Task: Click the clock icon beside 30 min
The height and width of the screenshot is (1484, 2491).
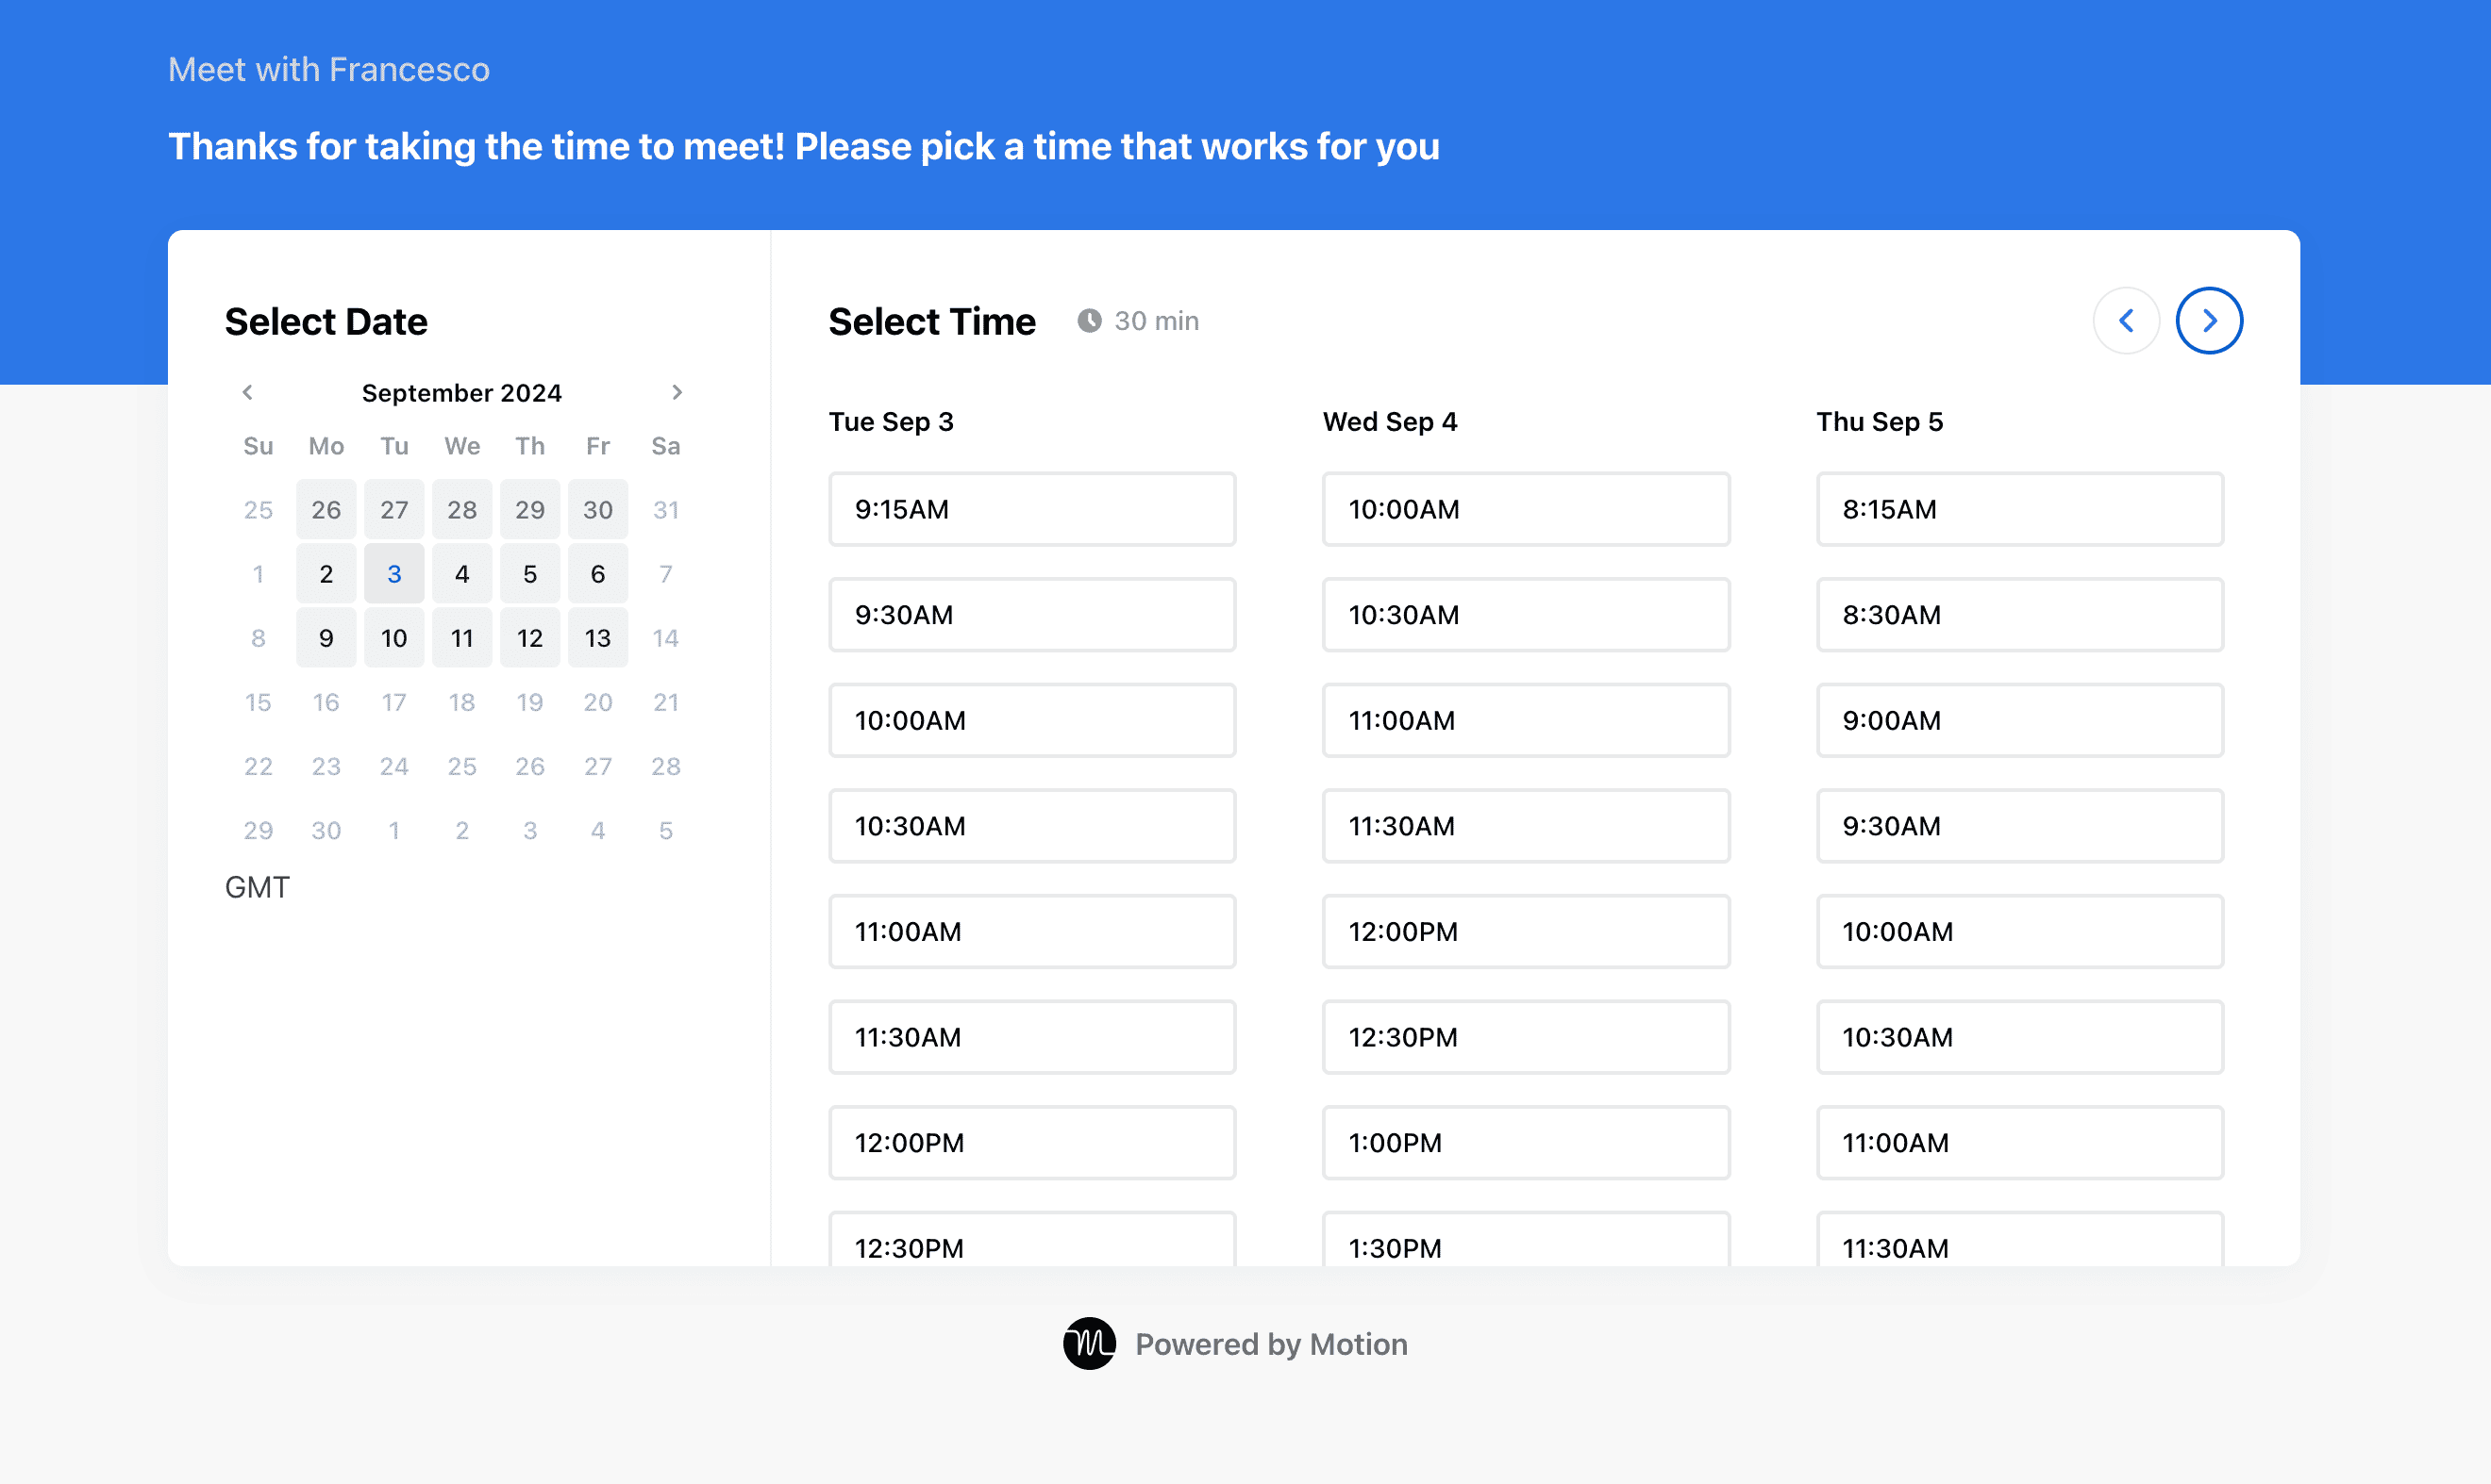Action: coord(1090,320)
